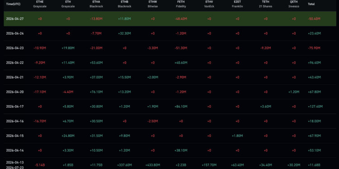Select the 2026-04-21 date cell
Screen dimensions: 339x169
click(15, 77)
